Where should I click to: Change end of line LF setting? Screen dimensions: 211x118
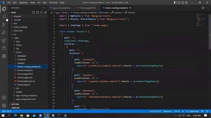coord(183,111)
